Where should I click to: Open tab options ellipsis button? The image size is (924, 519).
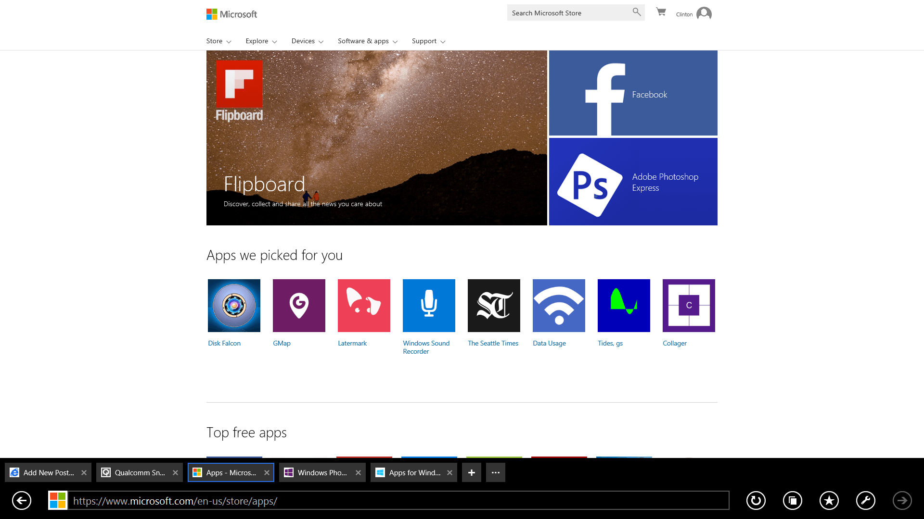tap(496, 472)
